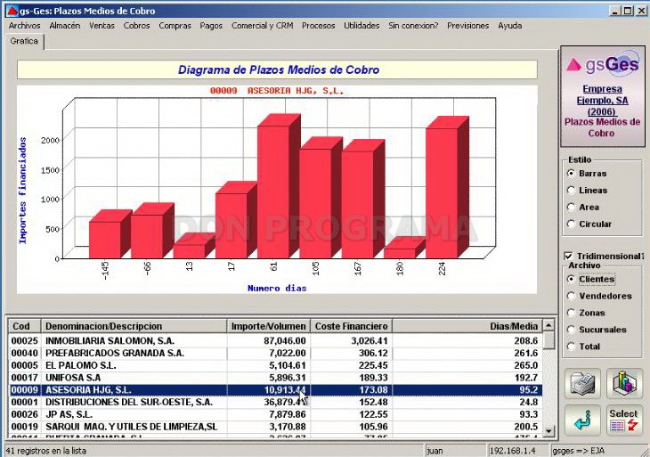Click the printer icon button
This screenshot has height=457, width=650.
point(582,383)
